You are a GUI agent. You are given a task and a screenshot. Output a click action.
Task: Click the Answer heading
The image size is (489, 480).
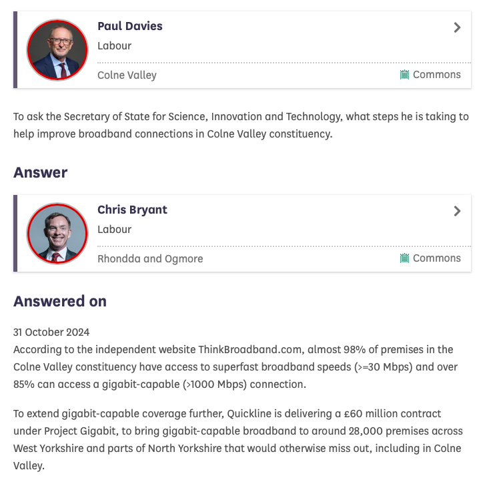tap(41, 172)
